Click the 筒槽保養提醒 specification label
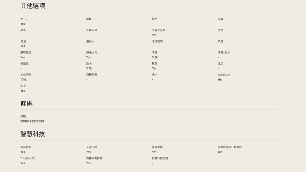Screen dimensions: 306x172 click(x=94, y=158)
